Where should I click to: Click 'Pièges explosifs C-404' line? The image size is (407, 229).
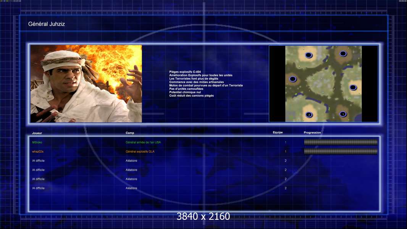pos(185,72)
